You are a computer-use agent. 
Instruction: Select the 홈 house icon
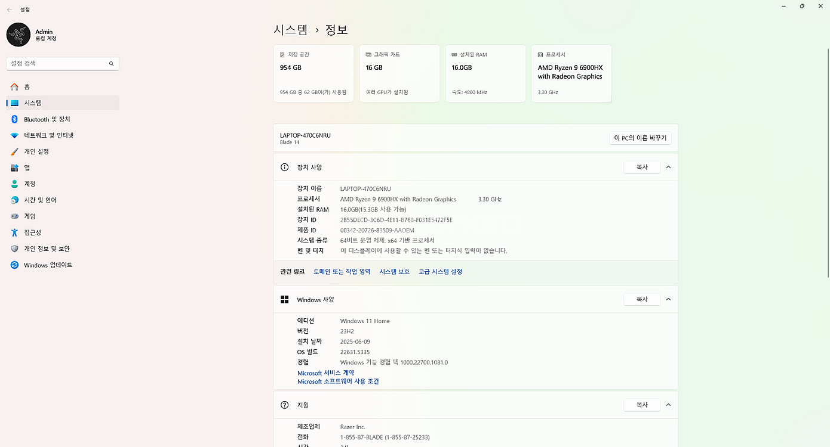[x=14, y=87]
